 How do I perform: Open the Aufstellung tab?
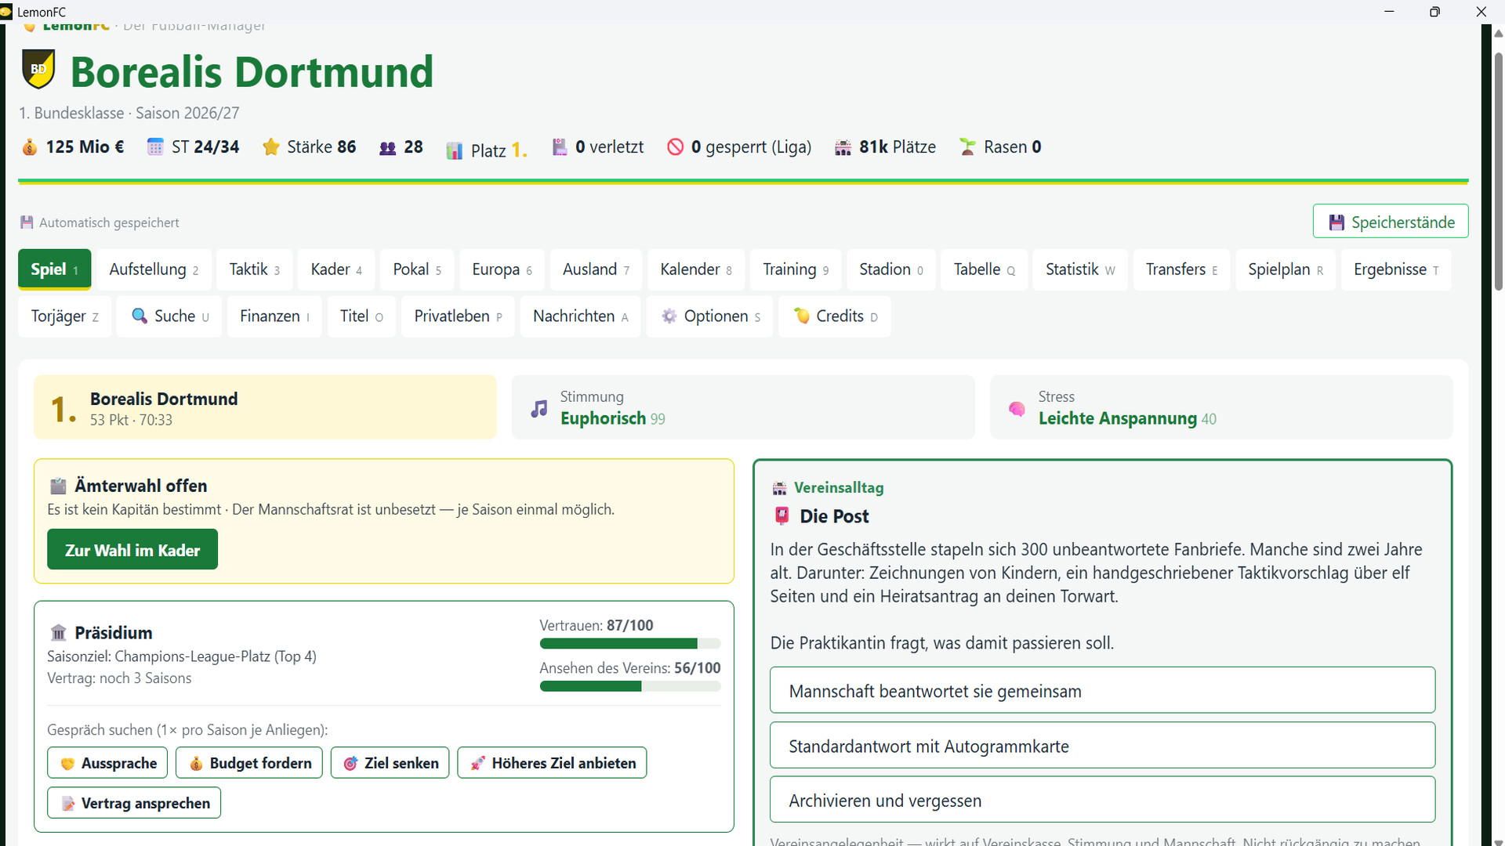(x=154, y=269)
